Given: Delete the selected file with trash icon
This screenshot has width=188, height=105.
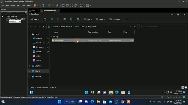Looking at the screenshot, I should tap(78, 20).
